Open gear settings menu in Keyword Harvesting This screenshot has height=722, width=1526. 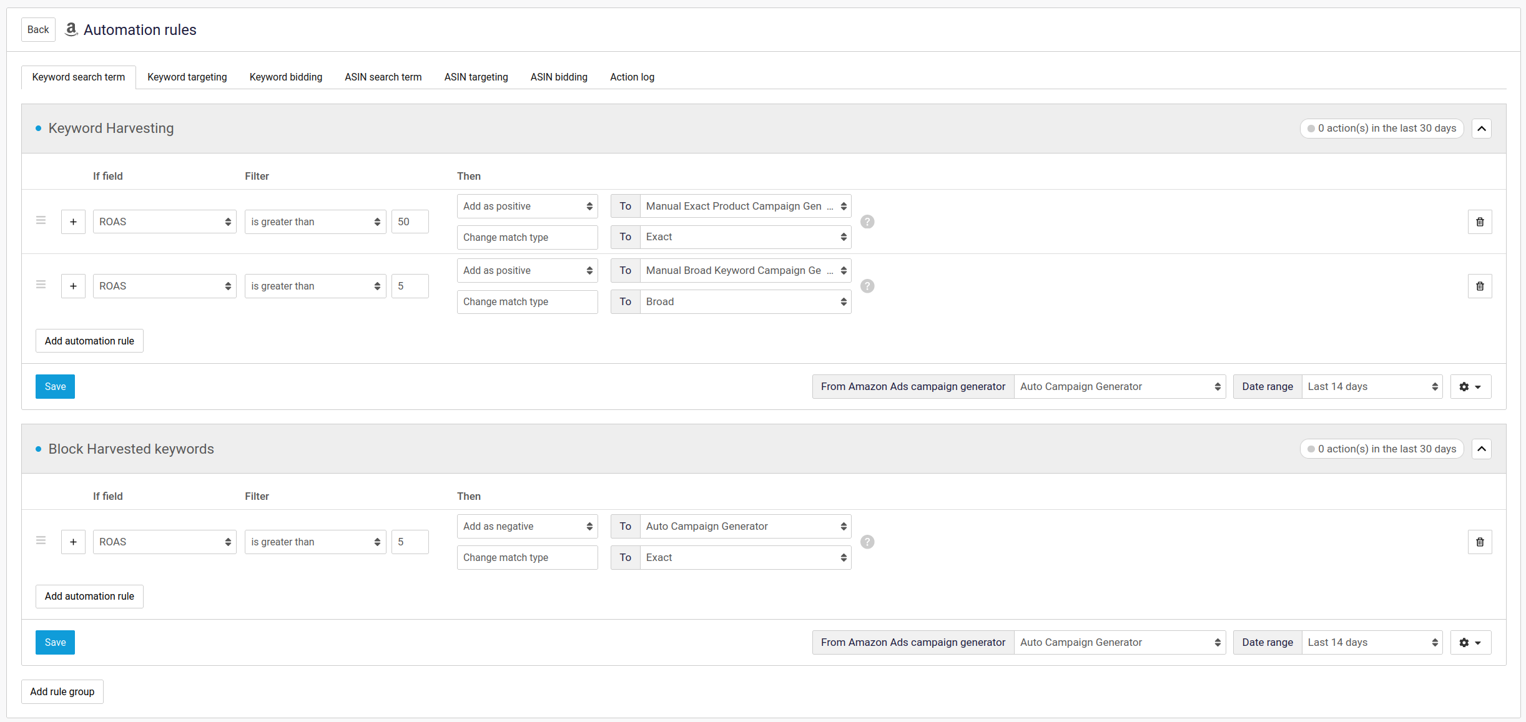[x=1470, y=386]
